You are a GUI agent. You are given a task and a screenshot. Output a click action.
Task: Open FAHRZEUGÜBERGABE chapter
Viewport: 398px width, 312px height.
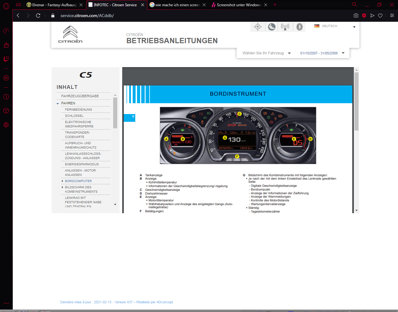pos(80,96)
